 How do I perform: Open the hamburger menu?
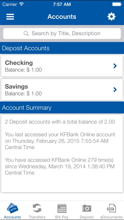(x=10, y=17)
